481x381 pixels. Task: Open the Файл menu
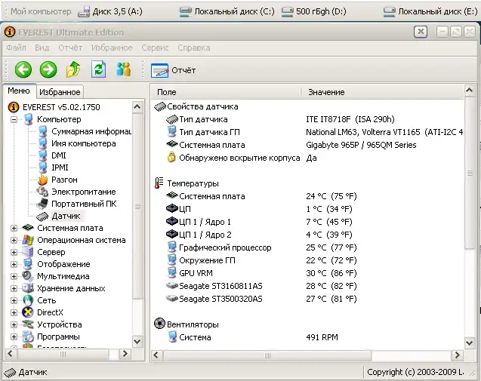coord(16,48)
